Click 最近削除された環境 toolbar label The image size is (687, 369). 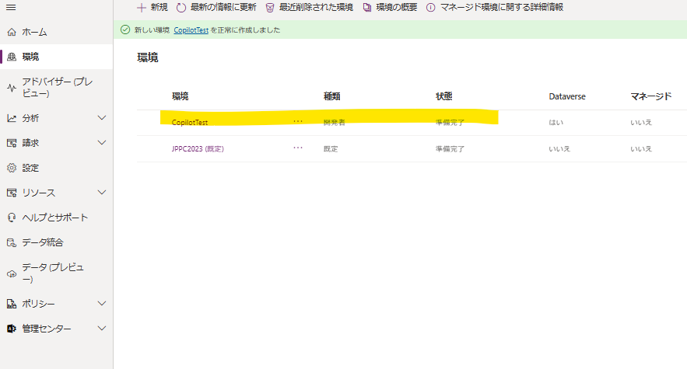point(317,8)
